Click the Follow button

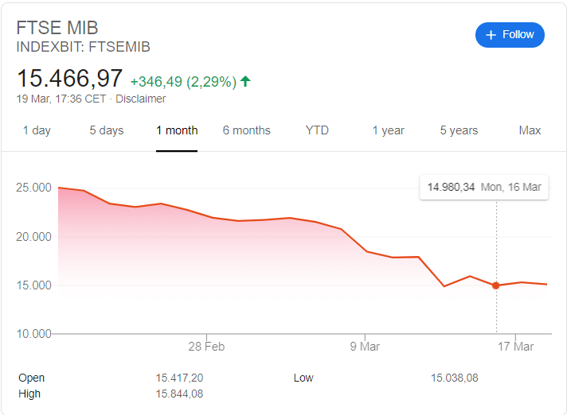click(510, 35)
